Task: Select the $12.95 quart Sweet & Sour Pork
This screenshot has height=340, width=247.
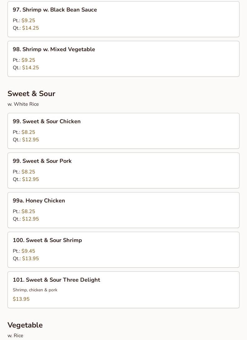Action: [x=31, y=179]
